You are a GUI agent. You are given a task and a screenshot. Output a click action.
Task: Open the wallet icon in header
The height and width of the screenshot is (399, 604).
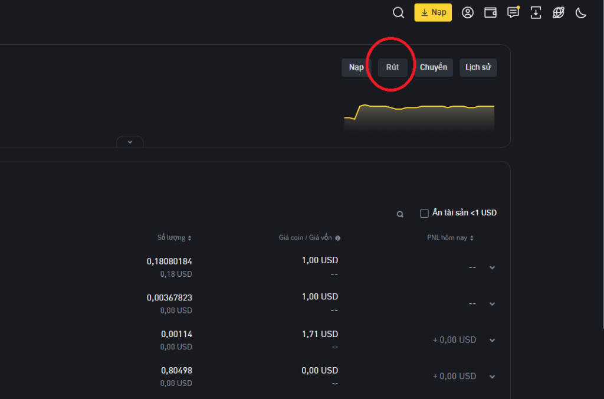pos(490,13)
